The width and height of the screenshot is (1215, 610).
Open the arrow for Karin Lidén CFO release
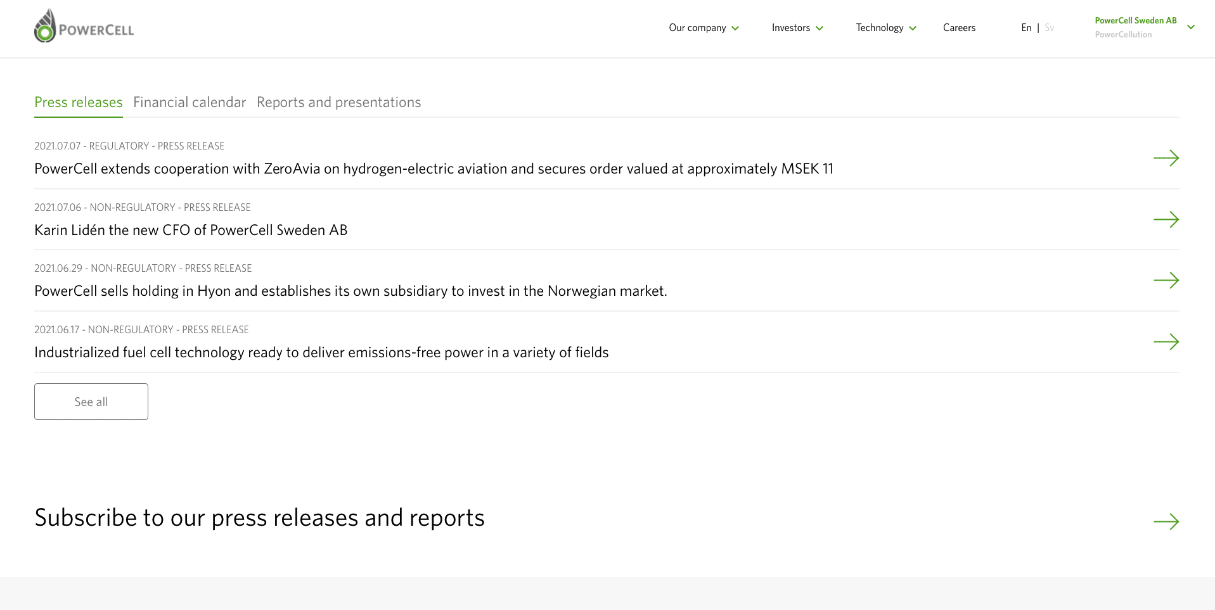(x=1166, y=220)
